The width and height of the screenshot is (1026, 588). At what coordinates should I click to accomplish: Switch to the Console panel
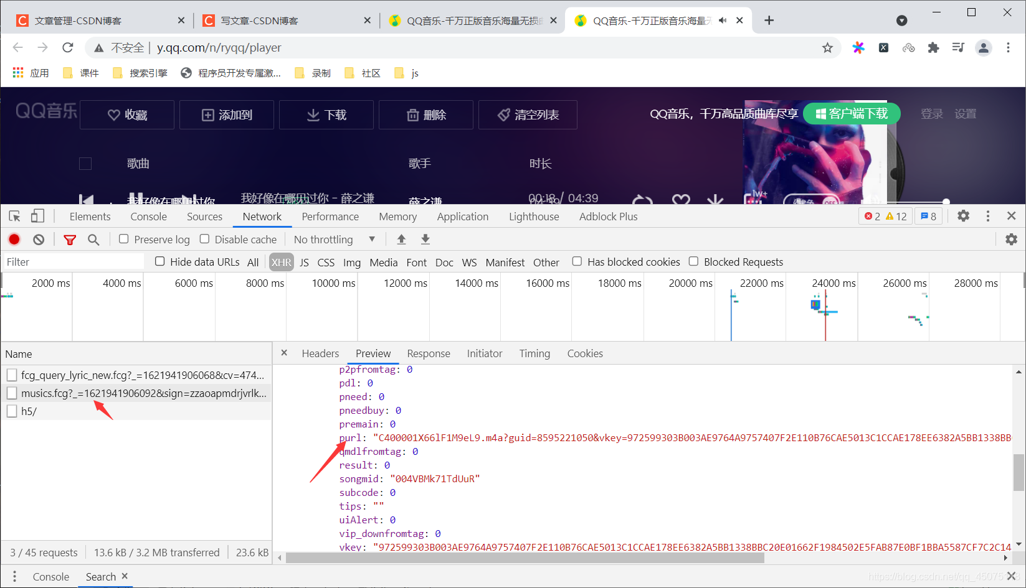tap(148, 217)
